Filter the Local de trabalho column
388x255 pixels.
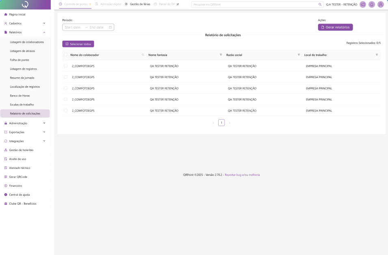point(377,55)
